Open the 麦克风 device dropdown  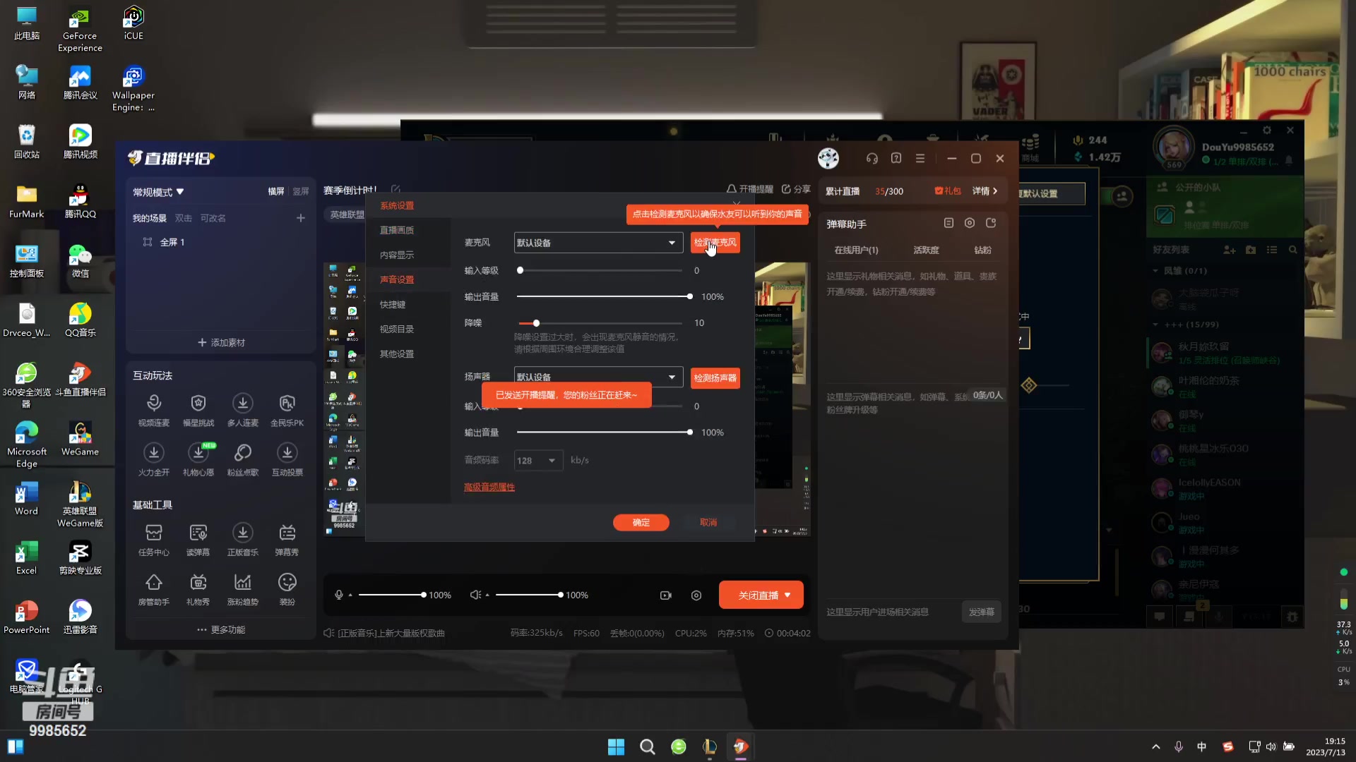pos(598,243)
